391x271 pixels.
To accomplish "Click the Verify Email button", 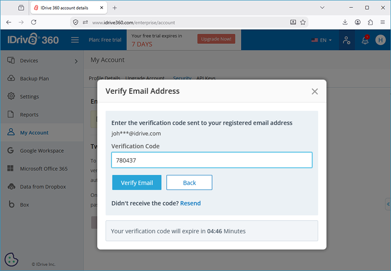I will point(137,183).
